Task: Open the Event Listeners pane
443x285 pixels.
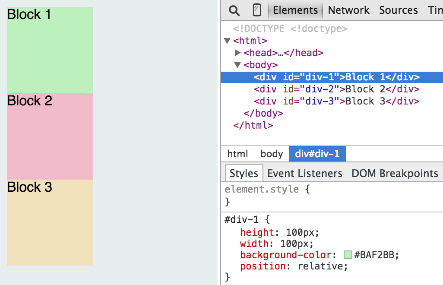Action: pos(304,174)
